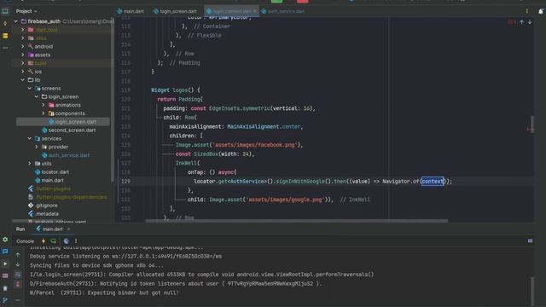Click console scroll up arrow icon

[x=18, y=255]
